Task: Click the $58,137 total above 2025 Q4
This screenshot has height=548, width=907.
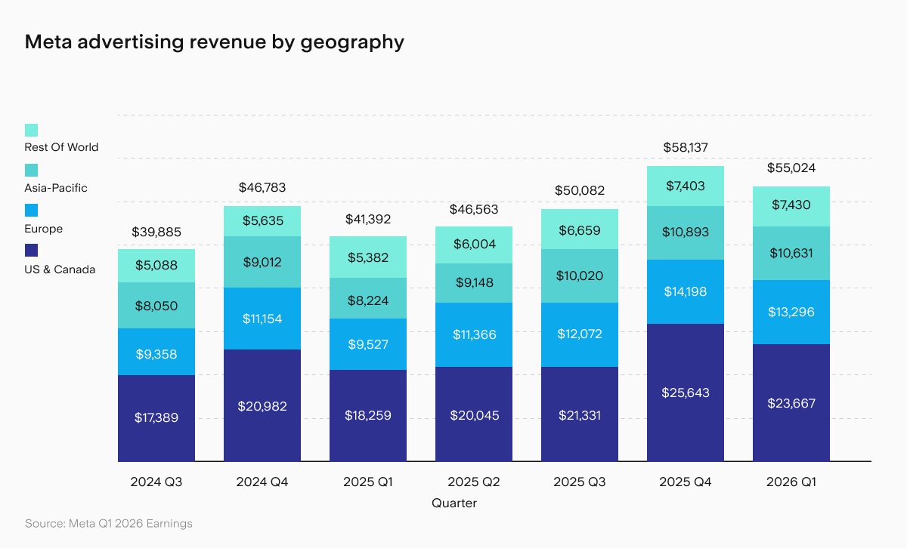Action: pyautogui.click(x=686, y=147)
